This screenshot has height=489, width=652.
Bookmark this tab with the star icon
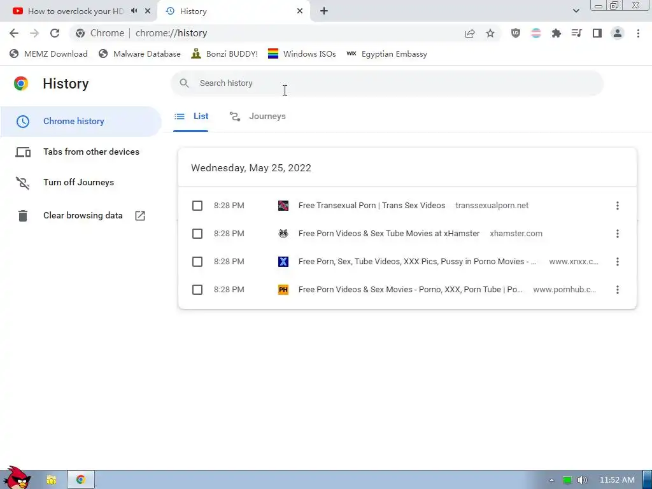(x=490, y=33)
